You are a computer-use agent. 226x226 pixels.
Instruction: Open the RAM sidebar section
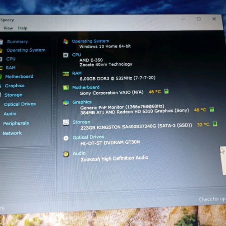point(10,68)
